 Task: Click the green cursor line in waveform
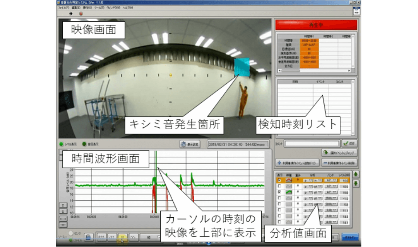pyautogui.click(x=156, y=182)
